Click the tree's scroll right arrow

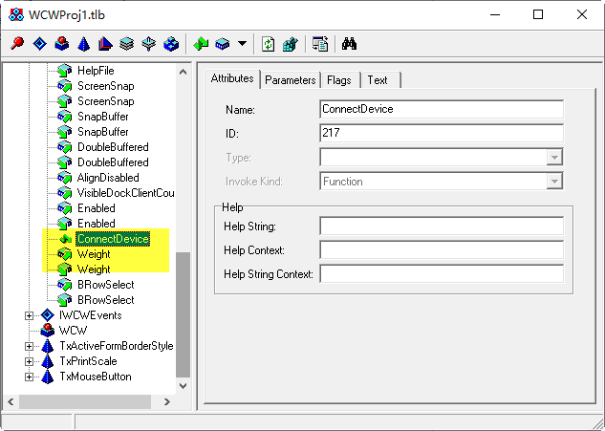click(x=167, y=401)
